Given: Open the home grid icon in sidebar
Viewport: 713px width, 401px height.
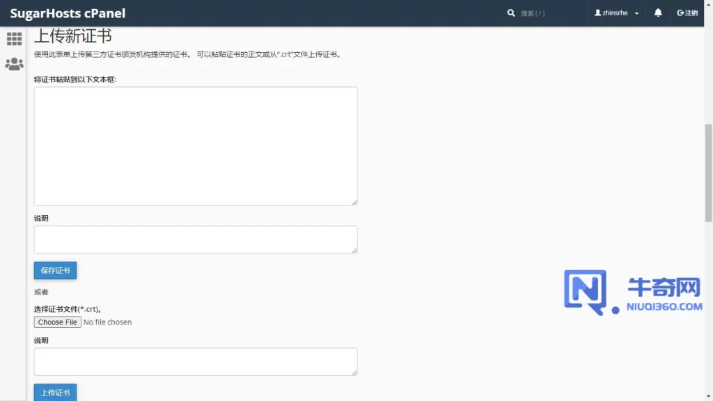Looking at the screenshot, I should tap(14, 39).
